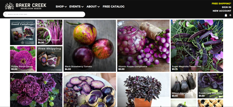Click the Free Shipping link

click(221, 4)
